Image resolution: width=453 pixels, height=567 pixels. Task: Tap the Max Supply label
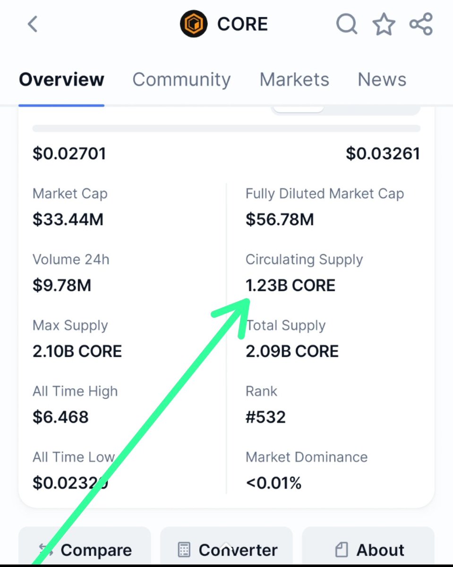click(x=70, y=326)
